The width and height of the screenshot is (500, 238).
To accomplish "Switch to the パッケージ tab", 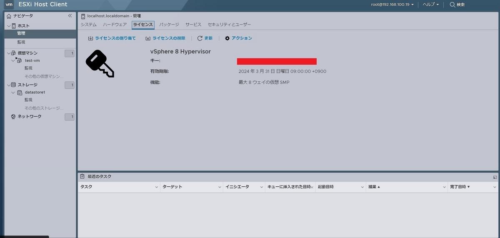I will (169, 25).
